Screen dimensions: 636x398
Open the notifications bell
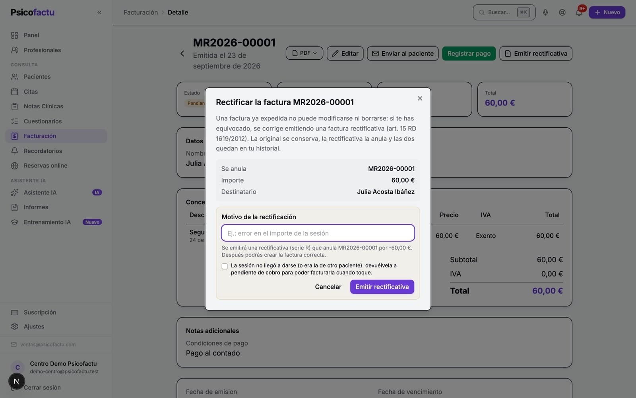(579, 12)
